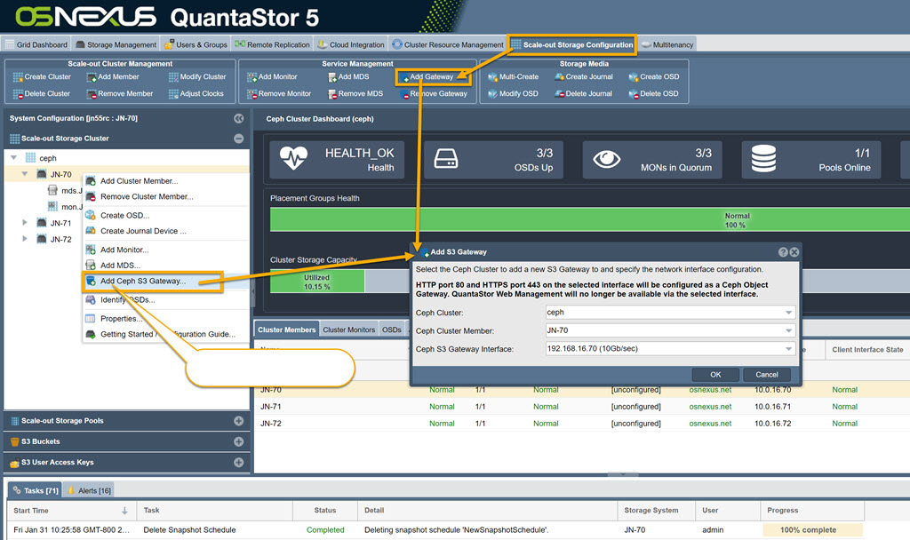Switch to Users & Groups tab
The width and height of the screenshot is (910, 540).
(196, 44)
